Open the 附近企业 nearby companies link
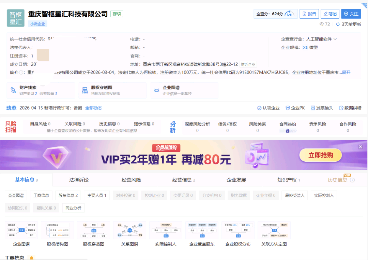This screenshot has height=260, width=368. [248, 64]
